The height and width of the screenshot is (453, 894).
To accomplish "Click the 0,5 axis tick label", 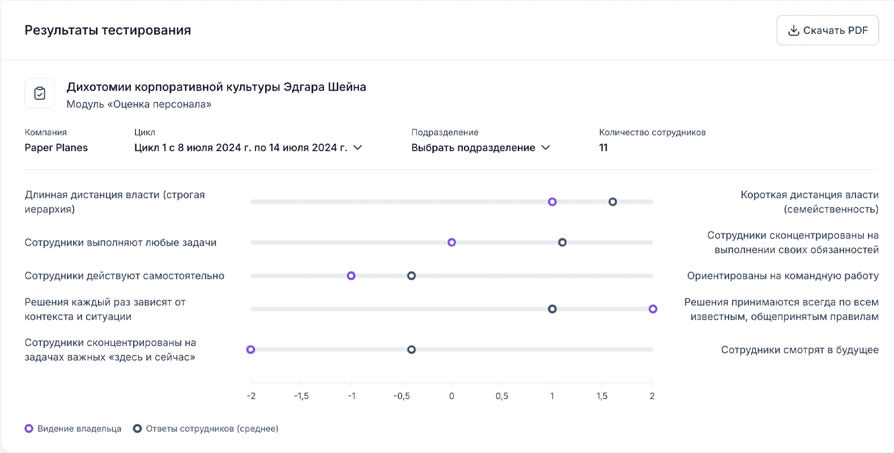I will (502, 396).
